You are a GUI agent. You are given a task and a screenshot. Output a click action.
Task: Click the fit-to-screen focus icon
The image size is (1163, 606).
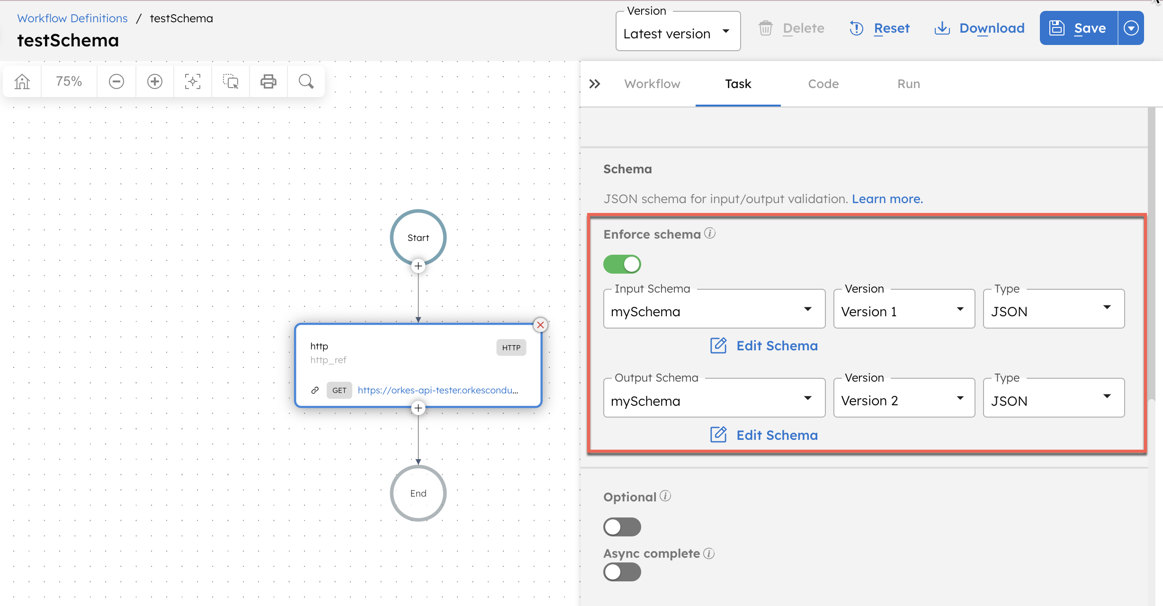(193, 81)
